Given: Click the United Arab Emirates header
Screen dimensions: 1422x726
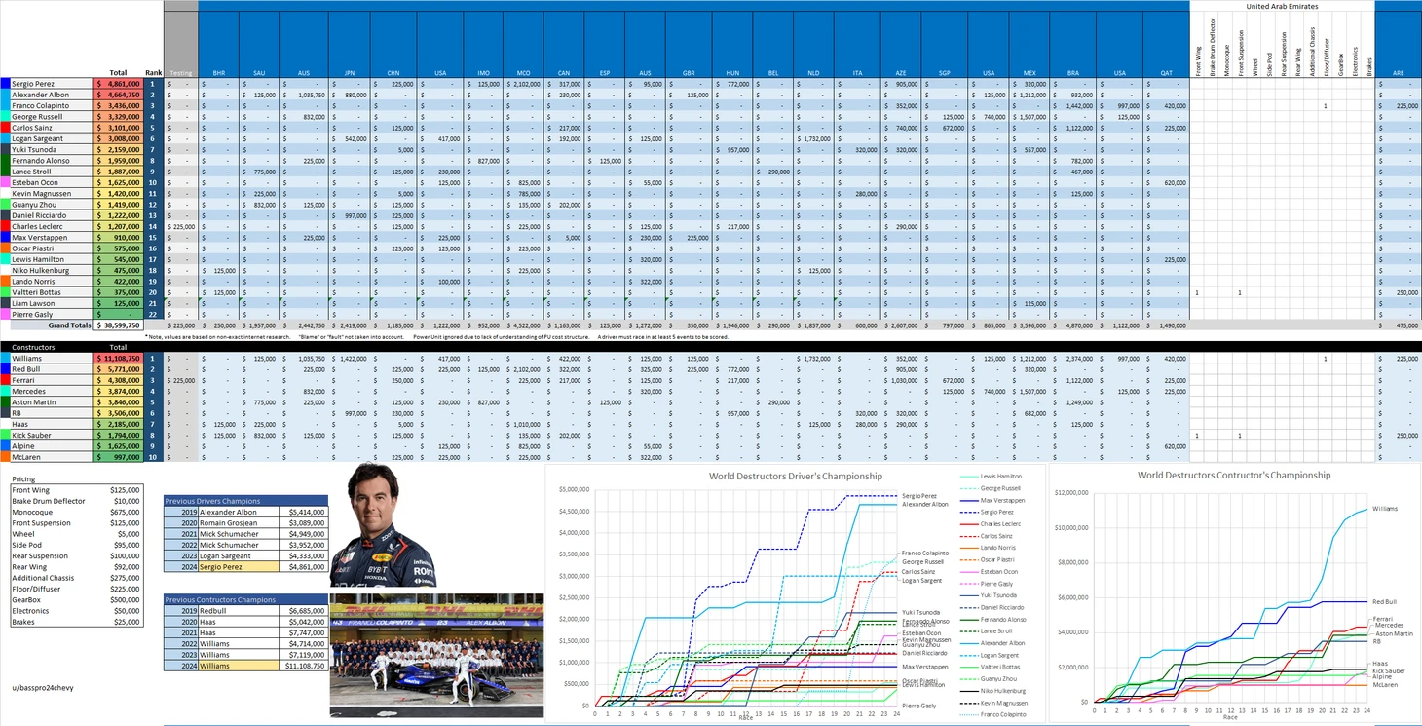Looking at the screenshot, I should pyautogui.click(x=1281, y=6).
